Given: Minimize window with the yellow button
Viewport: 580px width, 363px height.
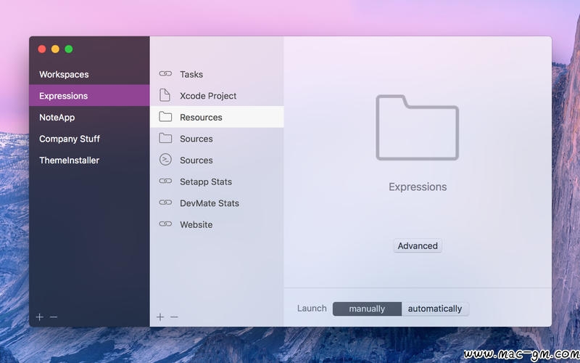Looking at the screenshot, I should coord(55,49).
